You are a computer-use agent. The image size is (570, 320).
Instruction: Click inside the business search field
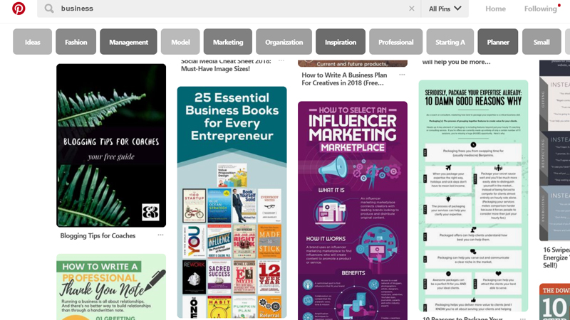tap(233, 9)
